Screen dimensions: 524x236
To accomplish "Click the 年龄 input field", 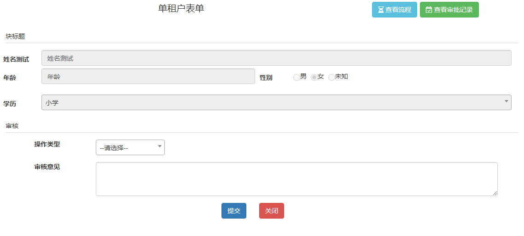I will (148, 76).
